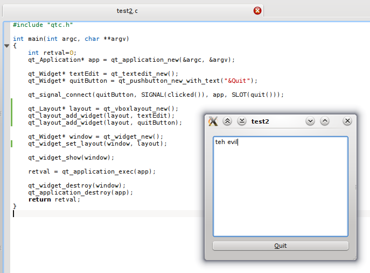
Task: Click the keep-above double up arrow in test2
Action: tap(227, 121)
